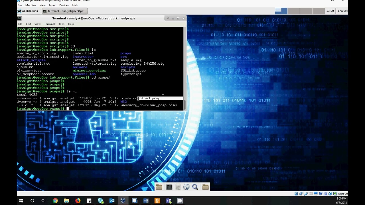Launch Google Chrome from taskbar
The image size is (365, 205).
(x=55, y=201)
